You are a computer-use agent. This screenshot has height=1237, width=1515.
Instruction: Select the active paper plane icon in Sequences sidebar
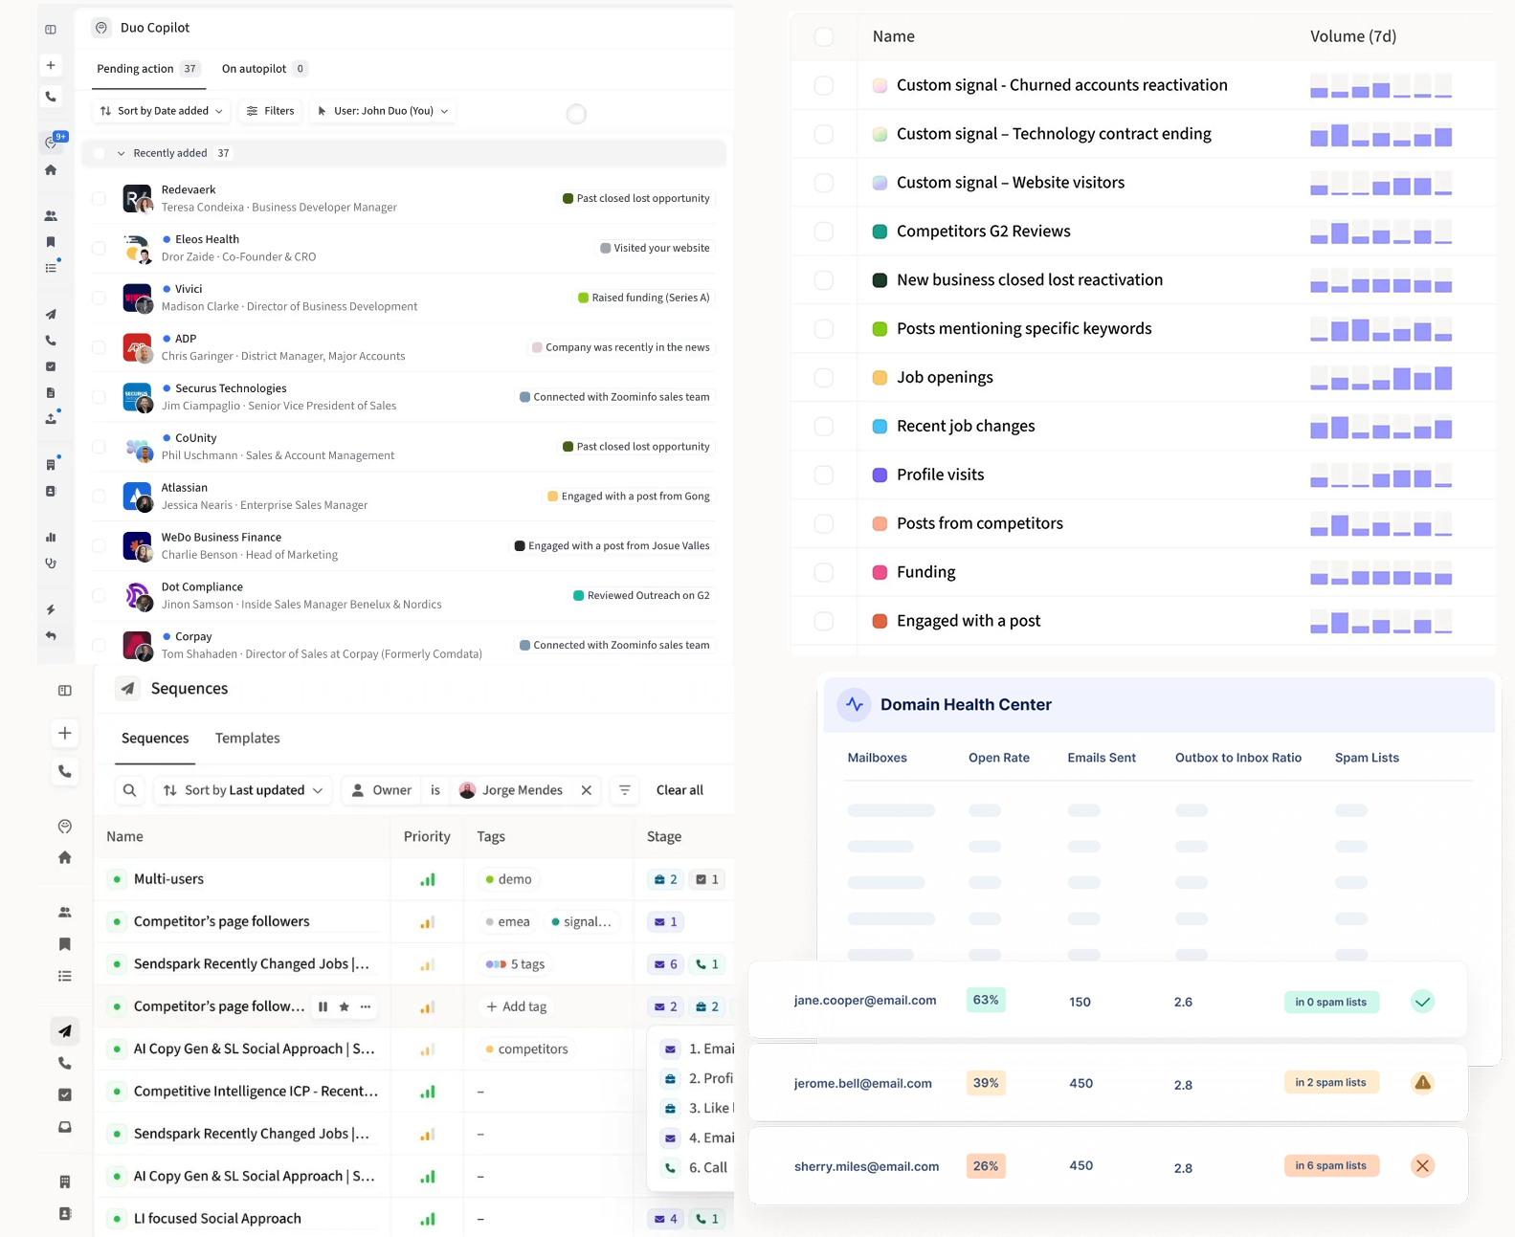coord(65,1030)
